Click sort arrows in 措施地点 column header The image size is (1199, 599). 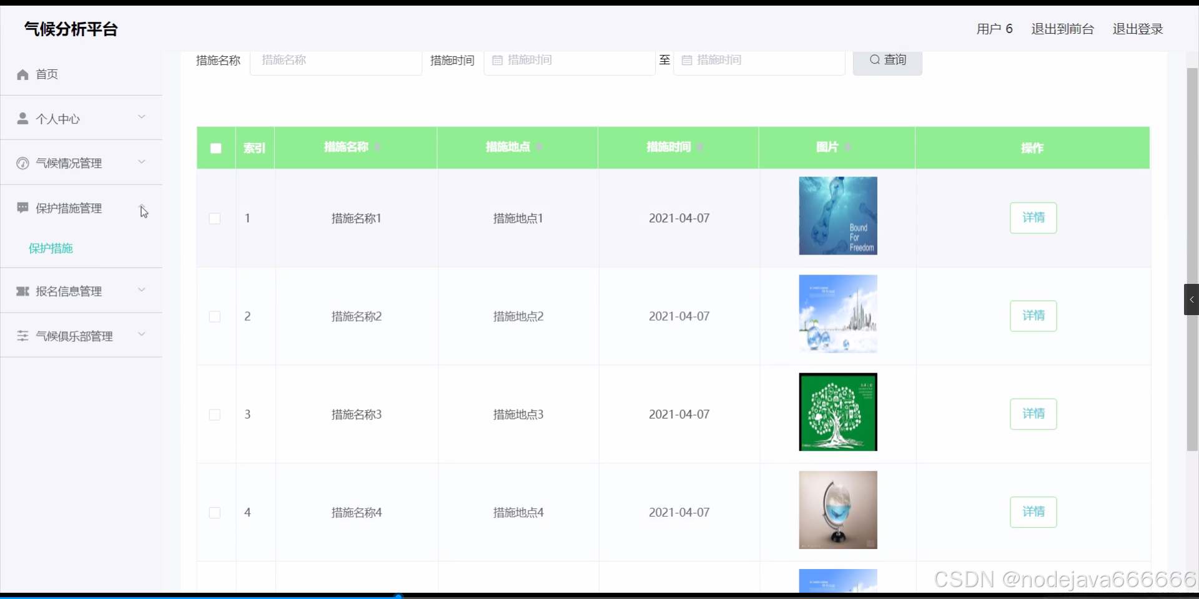(539, 147)
